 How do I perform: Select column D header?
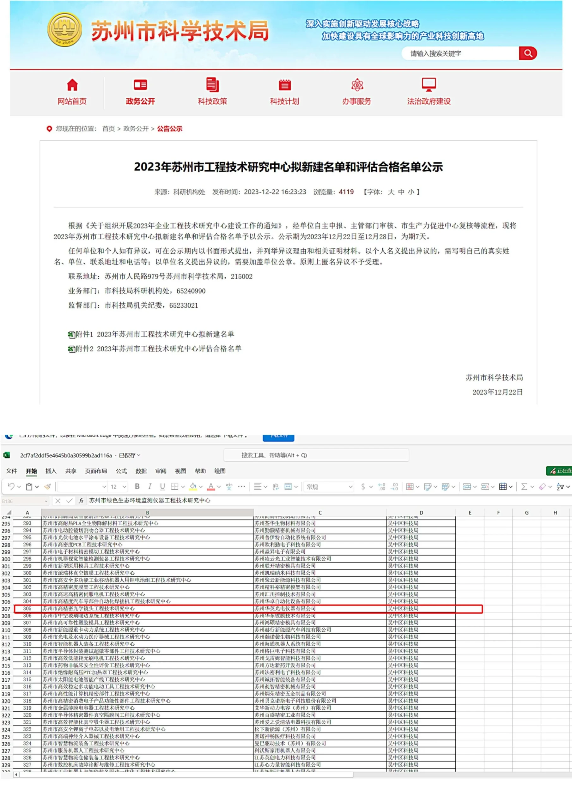421,512
